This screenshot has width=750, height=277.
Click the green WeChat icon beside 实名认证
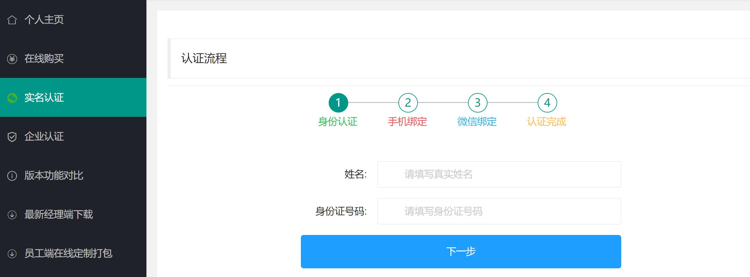[x=12, y=98]
